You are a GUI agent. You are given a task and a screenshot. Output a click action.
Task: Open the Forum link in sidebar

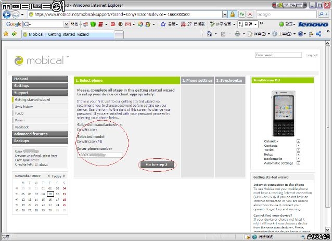coord(20,120)
